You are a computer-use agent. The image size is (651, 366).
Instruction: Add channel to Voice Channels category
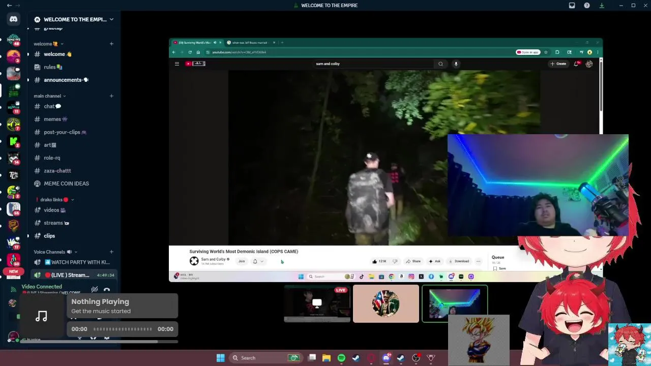pos(111,252)
